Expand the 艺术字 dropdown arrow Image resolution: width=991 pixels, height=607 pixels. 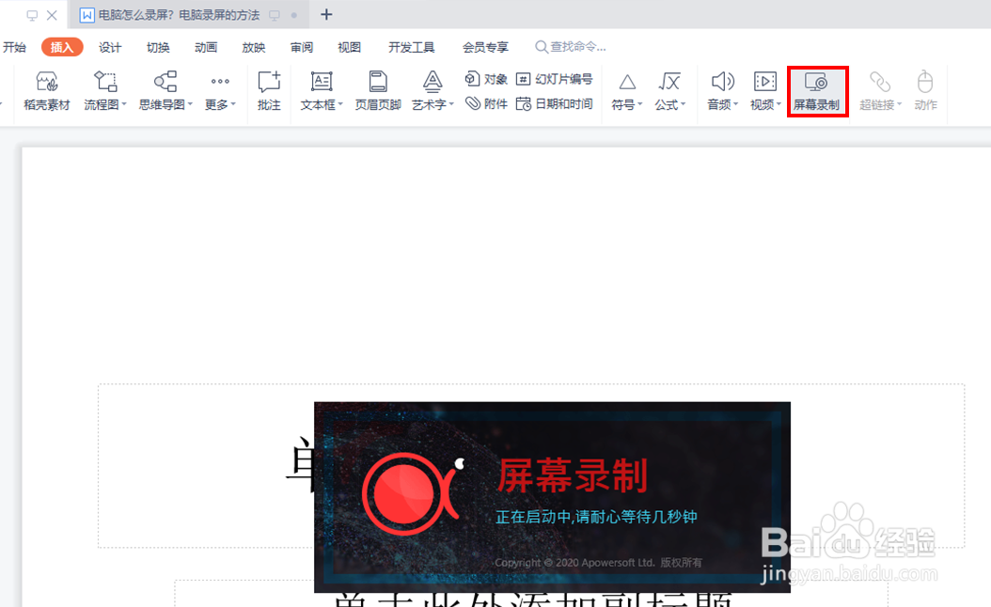click(x=451, y=104)
